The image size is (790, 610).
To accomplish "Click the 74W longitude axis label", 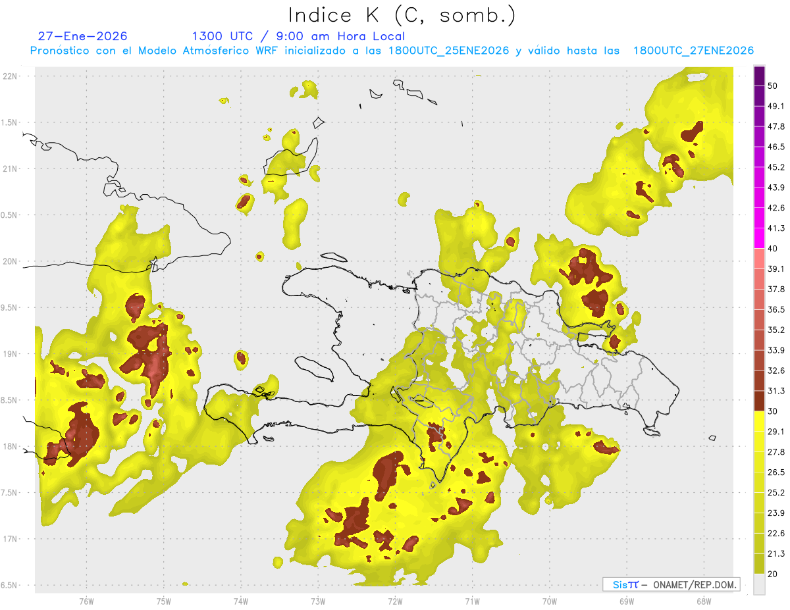I will (x=241, y=601).
